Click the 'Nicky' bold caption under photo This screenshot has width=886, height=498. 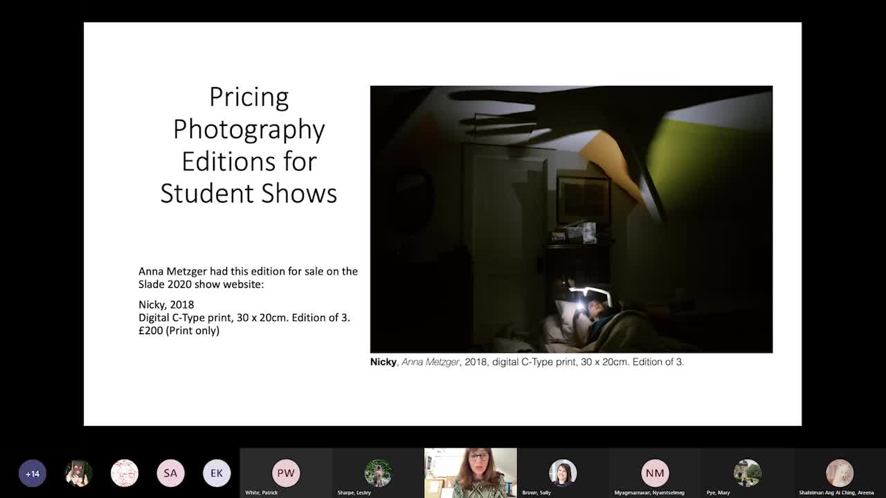383,362
